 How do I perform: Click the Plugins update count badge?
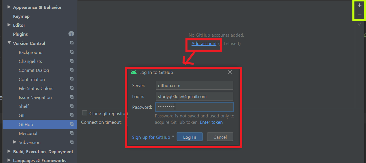click(x=71, y=34)
